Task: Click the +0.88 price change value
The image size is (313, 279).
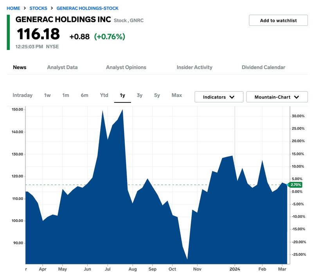Action: pos(79,37)
